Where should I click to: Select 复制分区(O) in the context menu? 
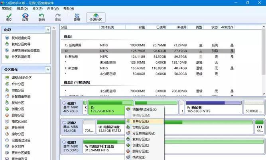(145, 139)
